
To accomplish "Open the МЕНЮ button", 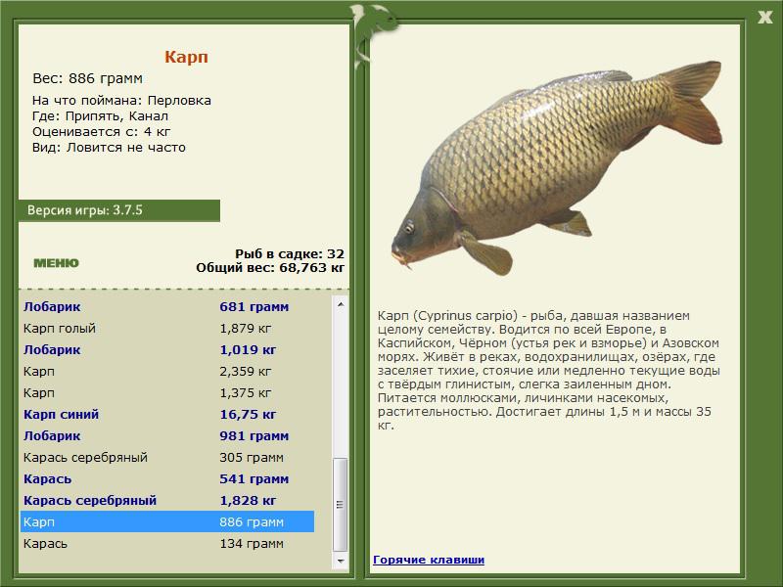I will point(56,263).
